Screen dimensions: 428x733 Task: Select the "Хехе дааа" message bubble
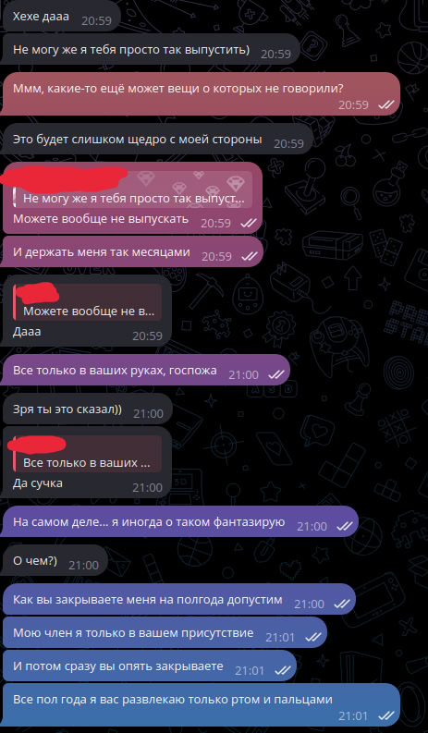61,18
